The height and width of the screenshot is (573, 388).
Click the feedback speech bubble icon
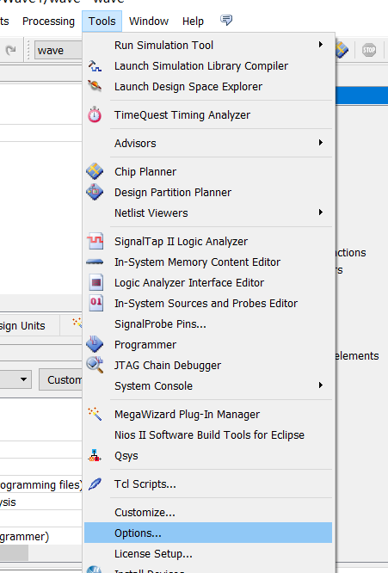click(x=226, y=20)
